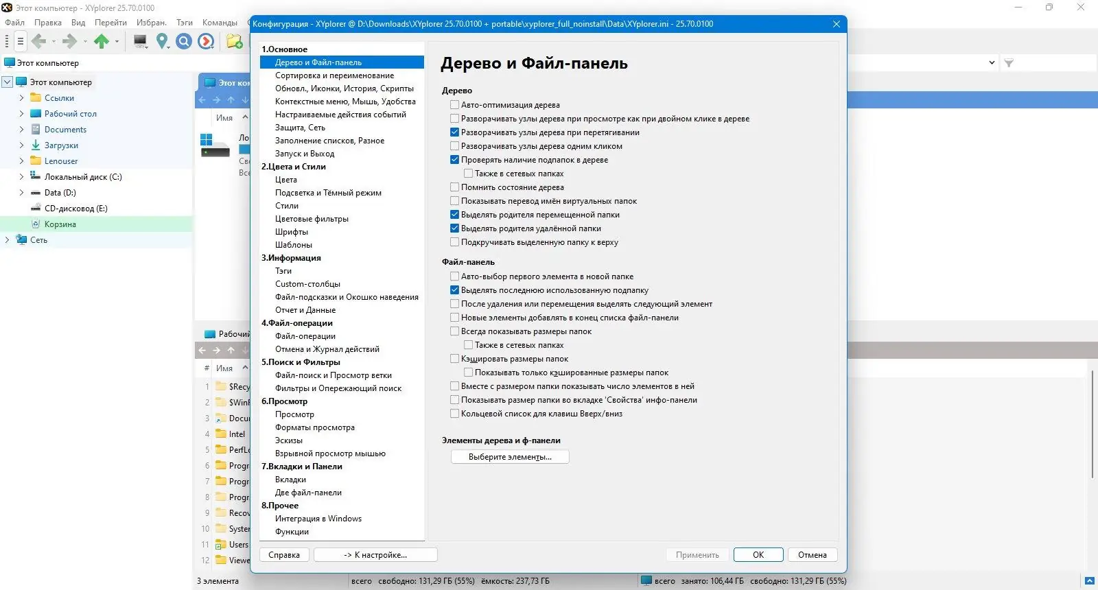Enable Авто-оптимизация дерева checkbox
Image resolution: width=1098 pixels, height=590 pixels.
(454, 105)
